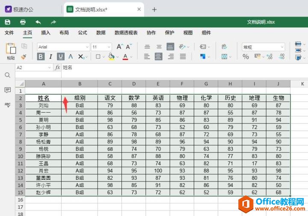
Task: Click the delete cells icon
Action: click(298, 50)
